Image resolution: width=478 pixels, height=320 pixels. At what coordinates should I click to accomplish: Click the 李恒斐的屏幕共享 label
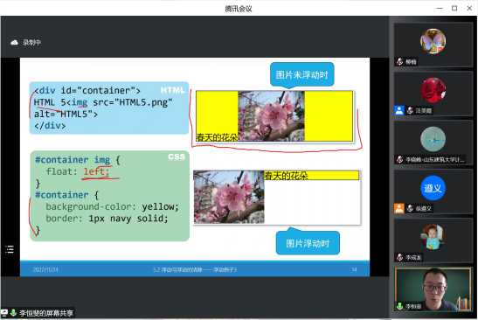coord(46,313)
